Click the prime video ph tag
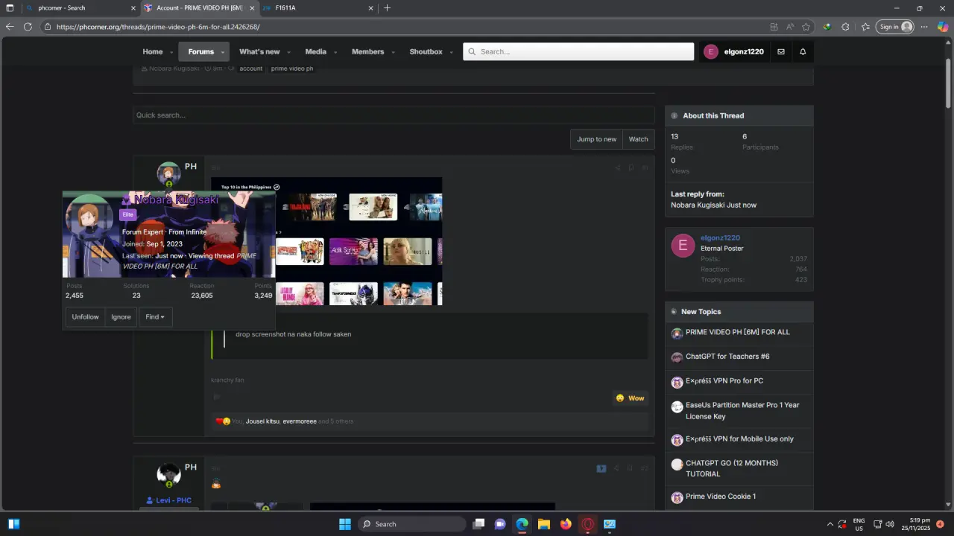This screenshot has width=954, height=536. 292,68
